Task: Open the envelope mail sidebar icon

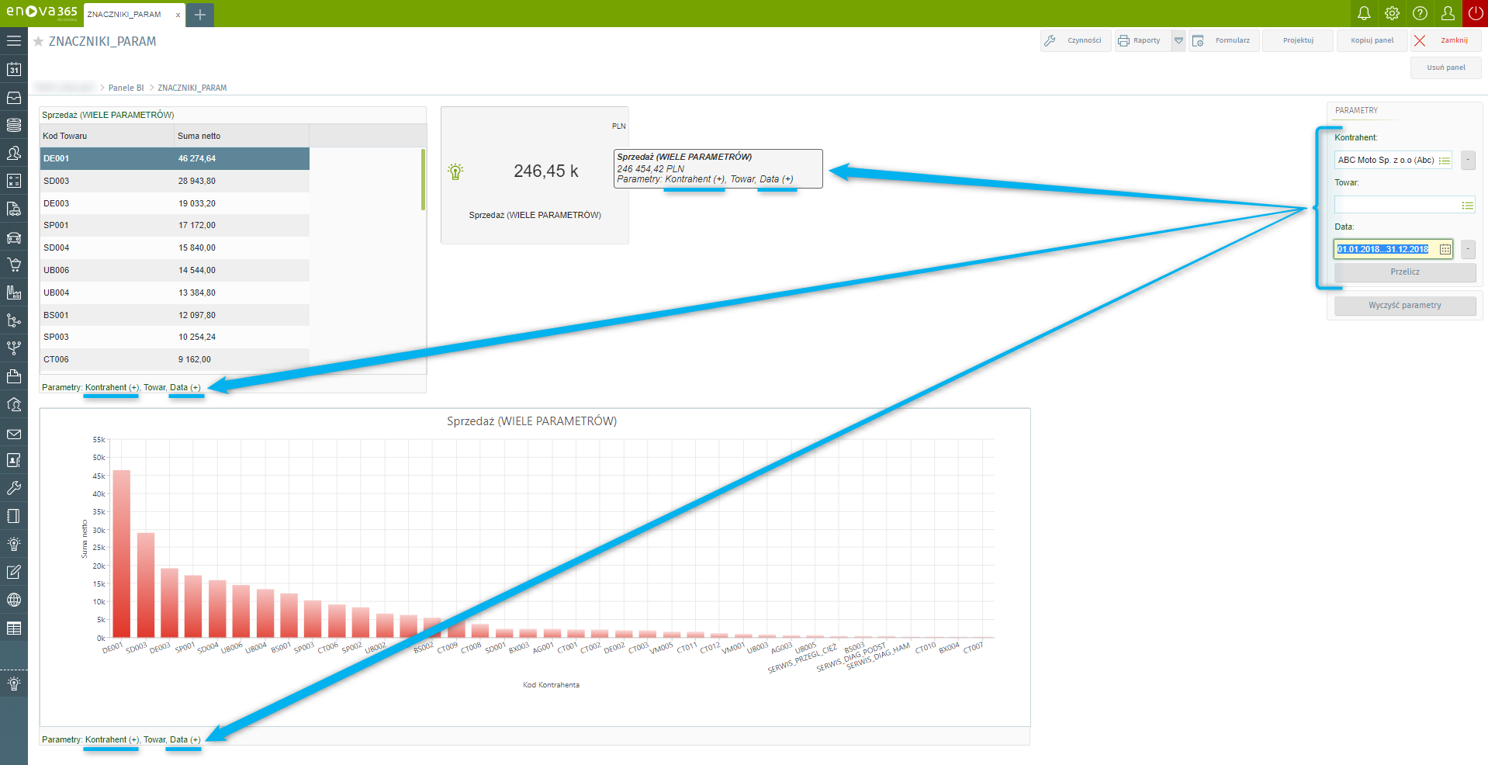Action: click(14, 434)
